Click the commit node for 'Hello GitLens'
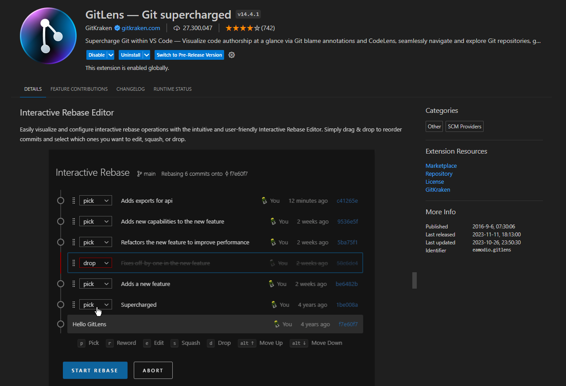This screenshot has width=566, height=386. (61, 324)
